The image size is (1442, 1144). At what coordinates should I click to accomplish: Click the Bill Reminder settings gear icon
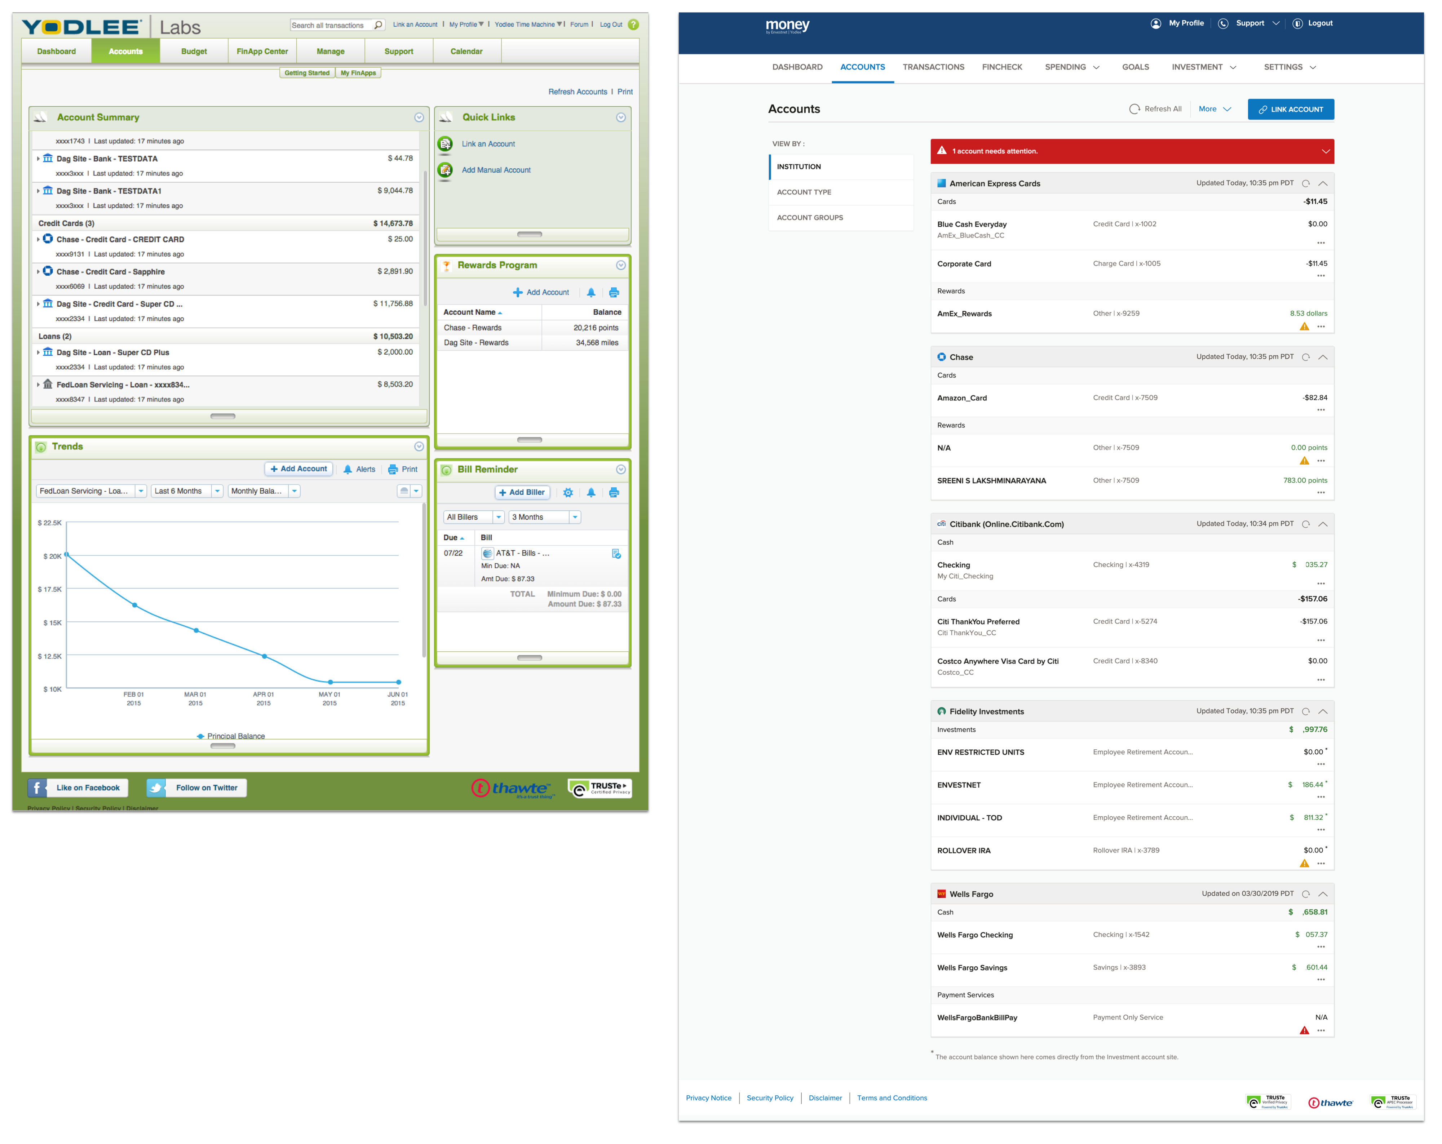[x=568, y=493]
